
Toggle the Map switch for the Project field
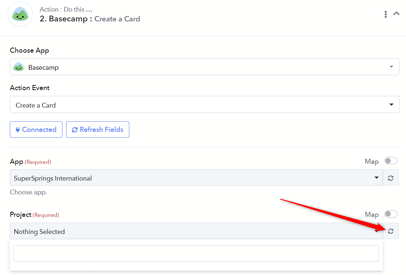pyautogui.click(x=391, y=214)
